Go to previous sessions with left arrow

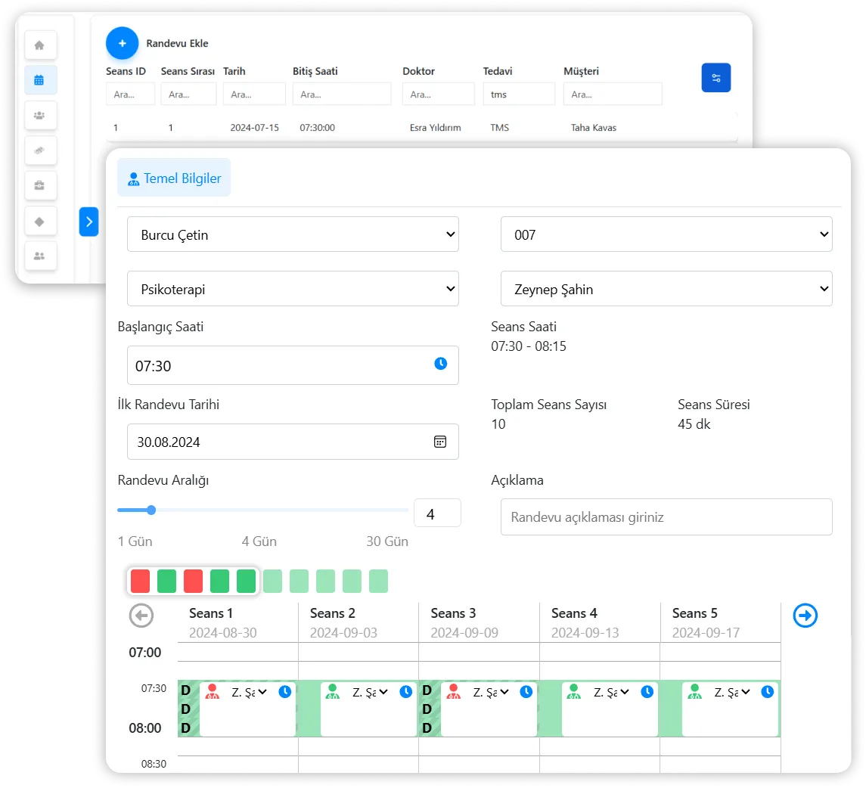tap(141, 616)
